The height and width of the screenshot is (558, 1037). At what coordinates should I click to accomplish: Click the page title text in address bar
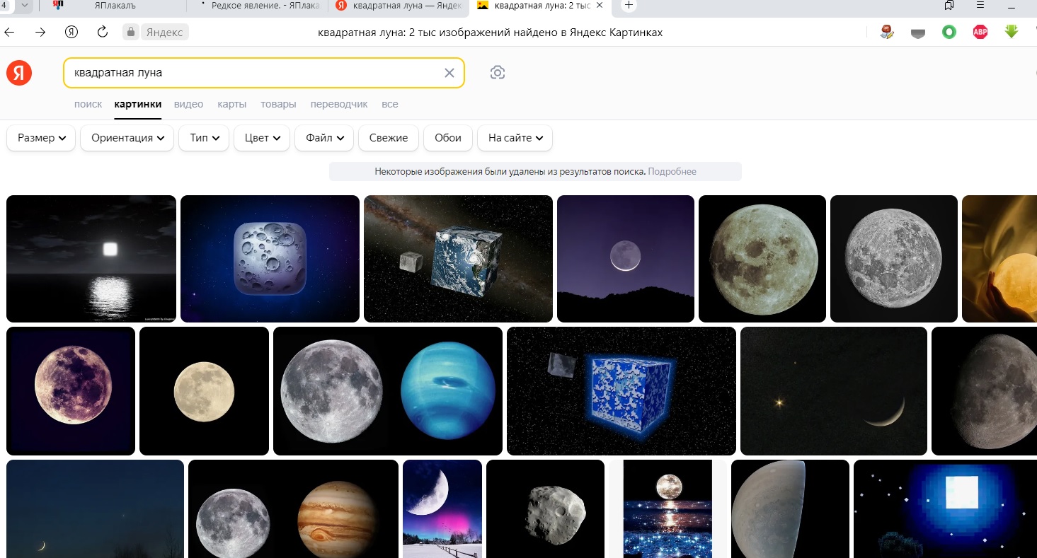pyautogui.click(x=490, y=33)
